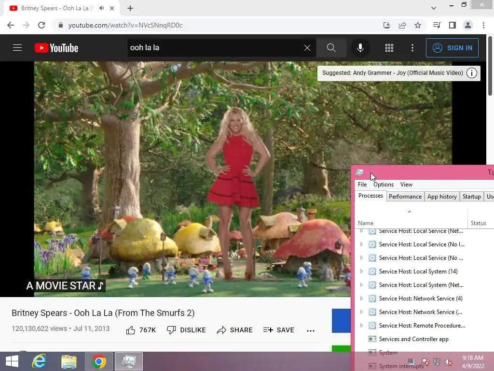Screen dimensions: 494x371
Task: Open Task Manager View menu
Action: click(406, 185)
